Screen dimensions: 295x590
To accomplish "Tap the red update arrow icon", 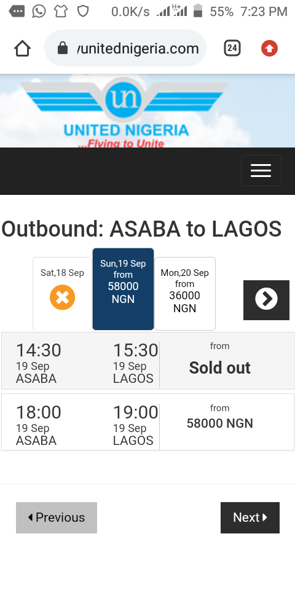I will [269, 49].
